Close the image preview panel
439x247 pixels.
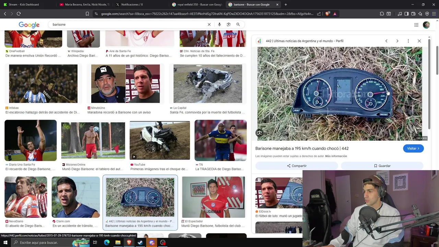[x=419, y=41]
